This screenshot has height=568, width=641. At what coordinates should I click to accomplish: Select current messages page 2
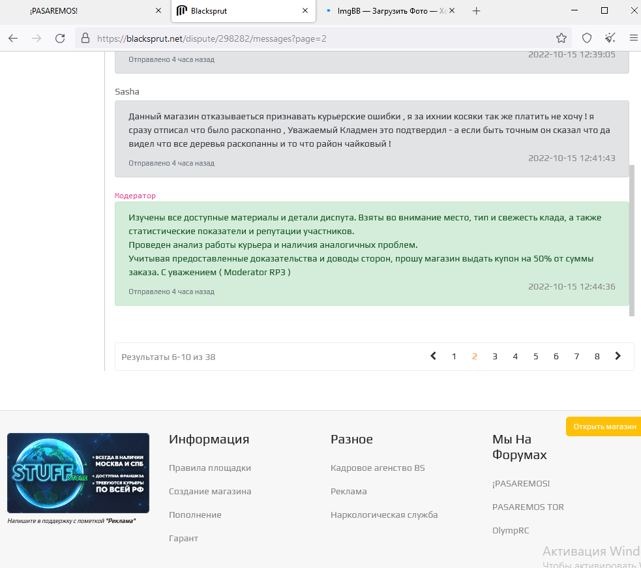coord(474,357)
